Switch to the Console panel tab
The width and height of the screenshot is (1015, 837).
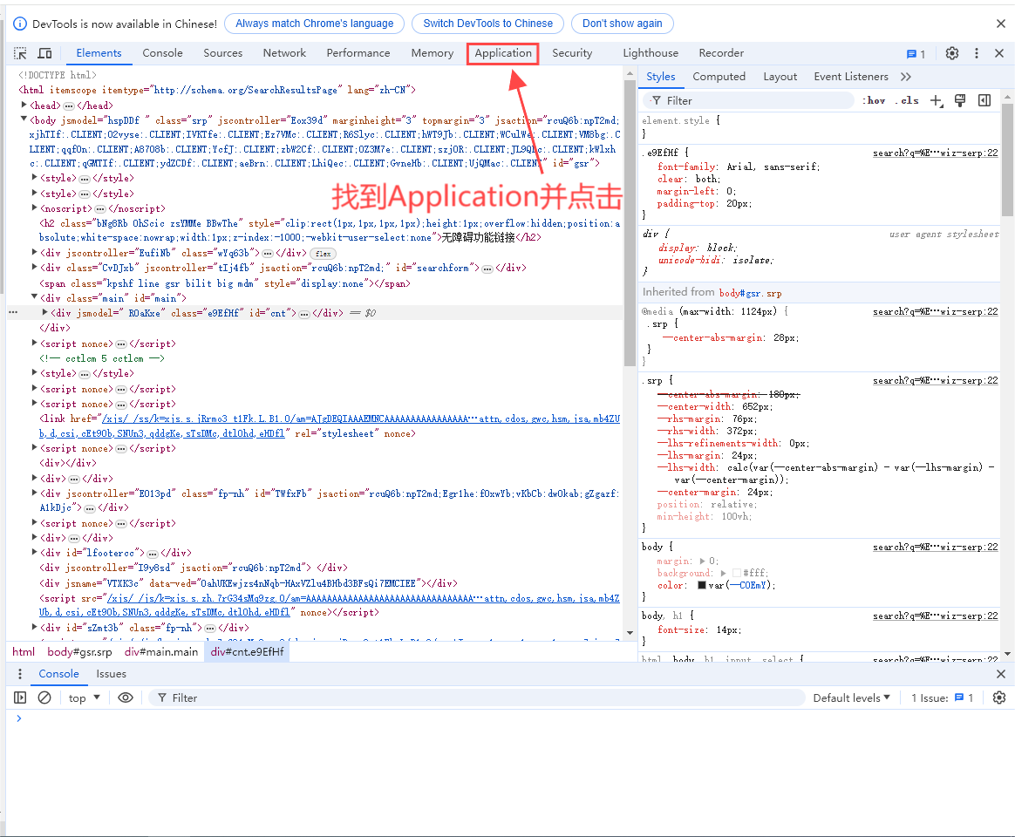(162, 53)
